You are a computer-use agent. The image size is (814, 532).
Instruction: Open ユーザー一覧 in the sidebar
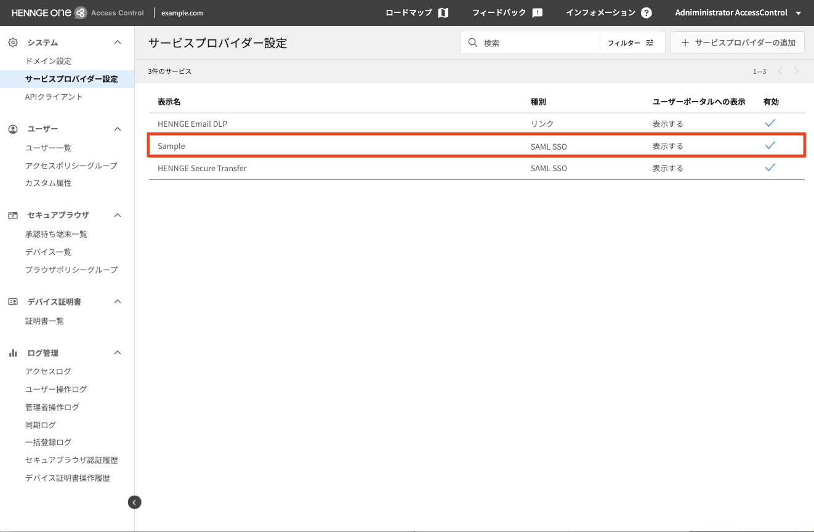click(x=49, y=148)
